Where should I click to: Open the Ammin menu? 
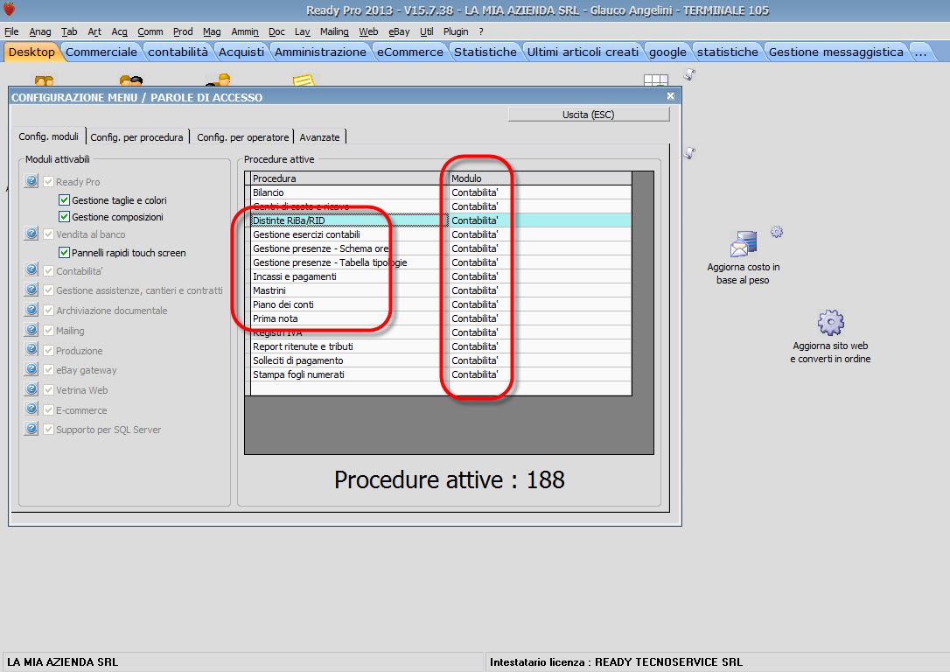tap(245, 31)
